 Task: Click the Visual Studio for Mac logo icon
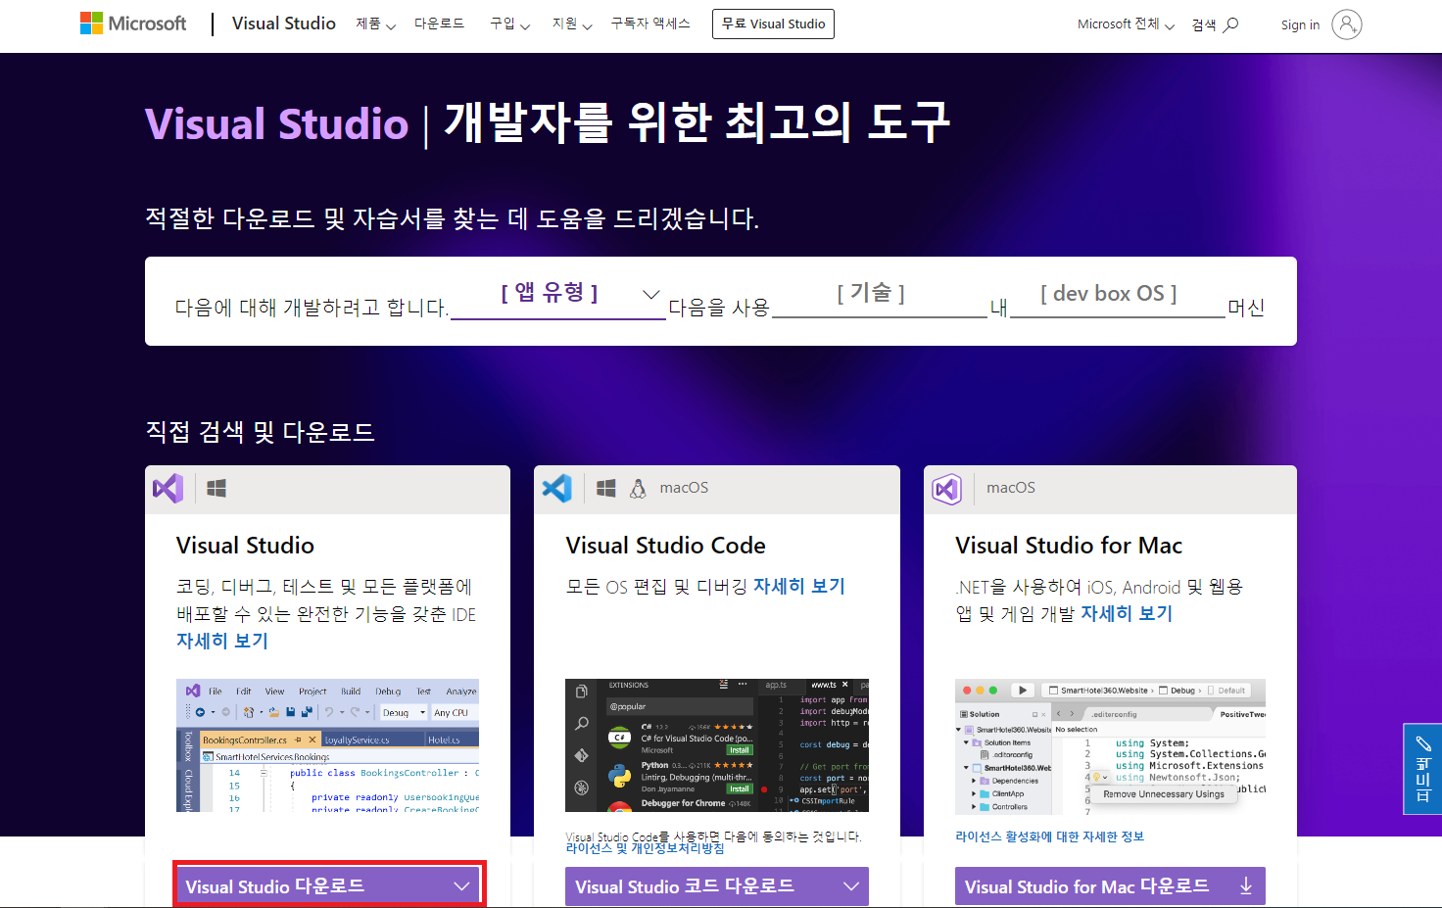tap(947, 488)
